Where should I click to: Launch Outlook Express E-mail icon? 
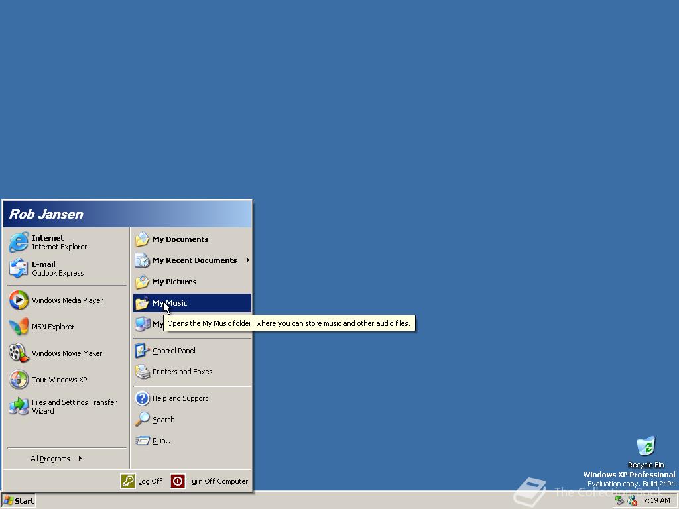click(19, 268)
